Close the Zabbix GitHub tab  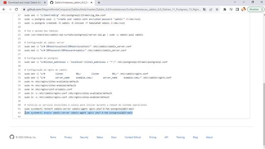(x=92, y=2)
